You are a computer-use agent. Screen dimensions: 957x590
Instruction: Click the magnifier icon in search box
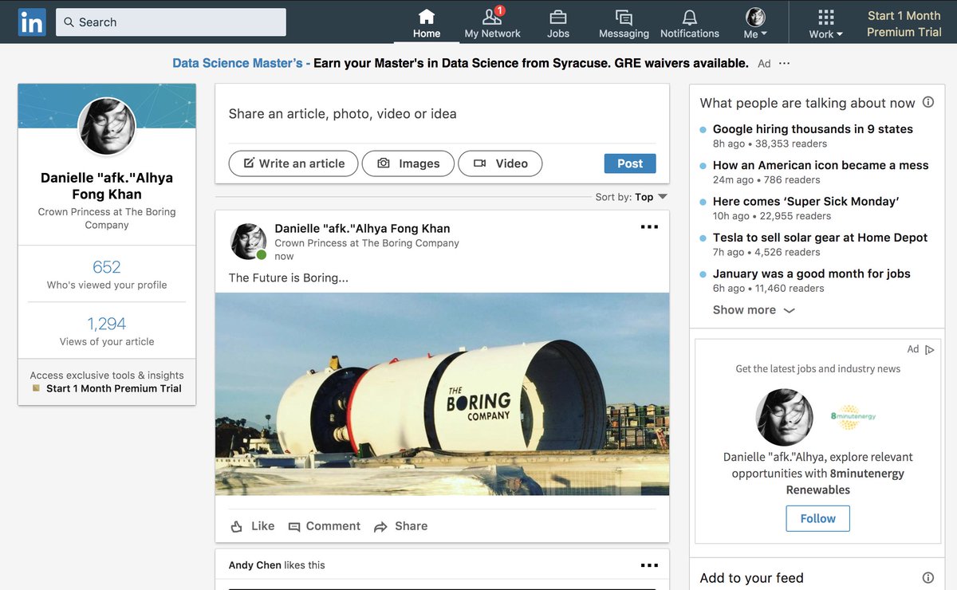pos(69,22)
